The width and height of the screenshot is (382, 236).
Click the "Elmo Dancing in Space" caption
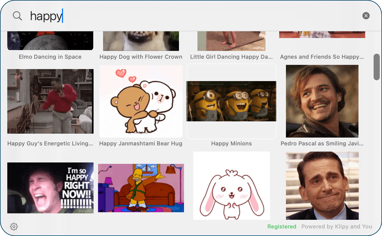coord(50,57)
